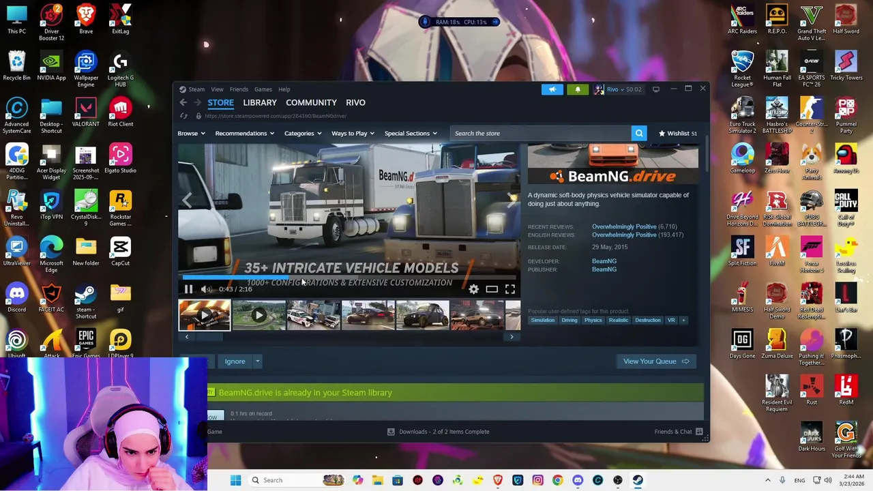Open the Friends & Chat icon
Screen dimensions: 873x491
(x=700, y=432)
